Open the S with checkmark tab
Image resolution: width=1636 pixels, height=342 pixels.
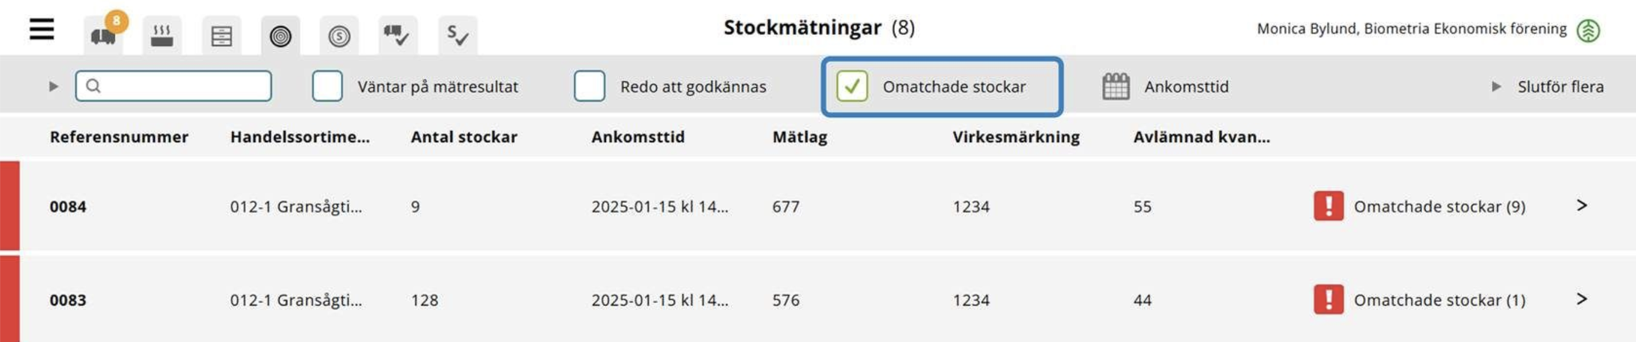click(x=457, y=35)
